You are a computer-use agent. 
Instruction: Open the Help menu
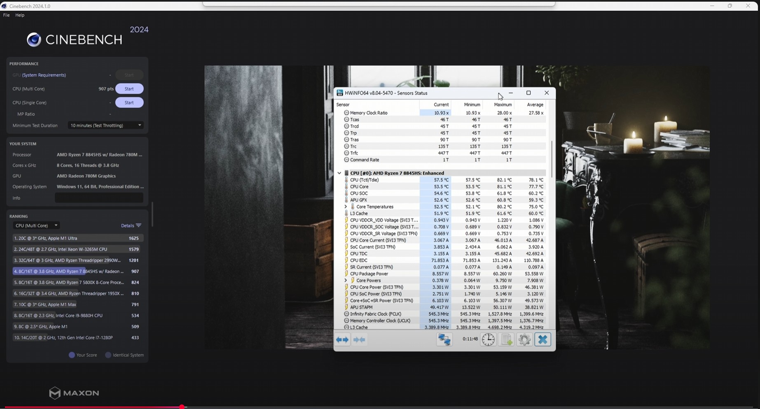click(20, 15)
